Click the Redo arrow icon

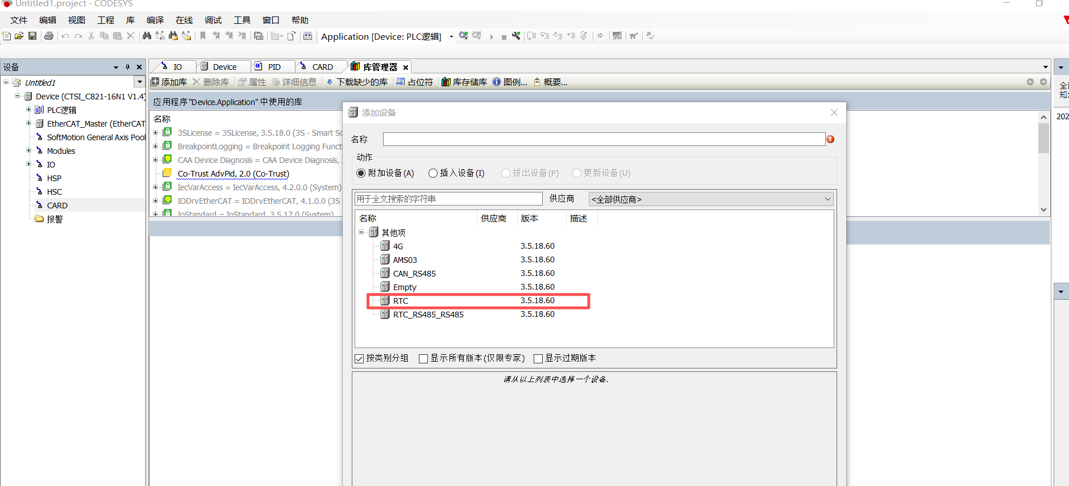click(x=78, y=36)
